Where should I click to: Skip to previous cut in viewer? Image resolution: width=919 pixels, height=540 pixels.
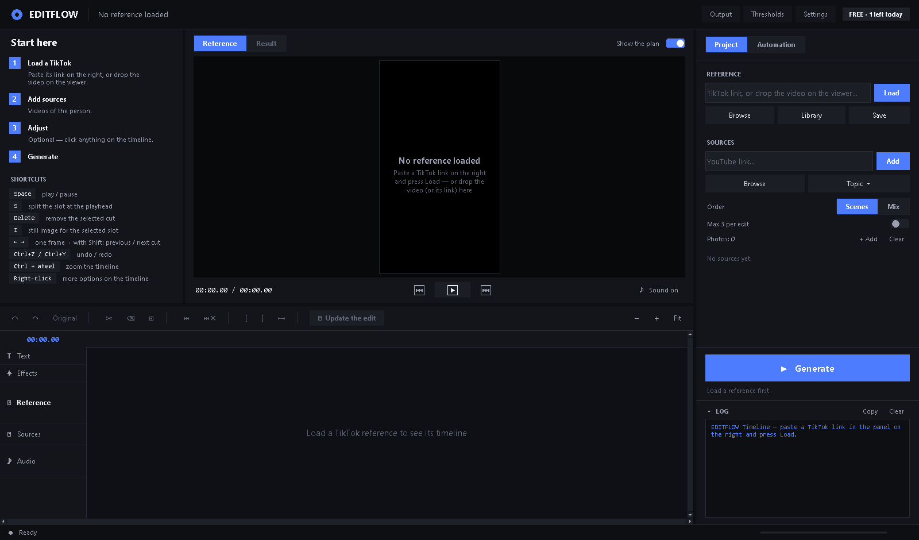(419, 290)
